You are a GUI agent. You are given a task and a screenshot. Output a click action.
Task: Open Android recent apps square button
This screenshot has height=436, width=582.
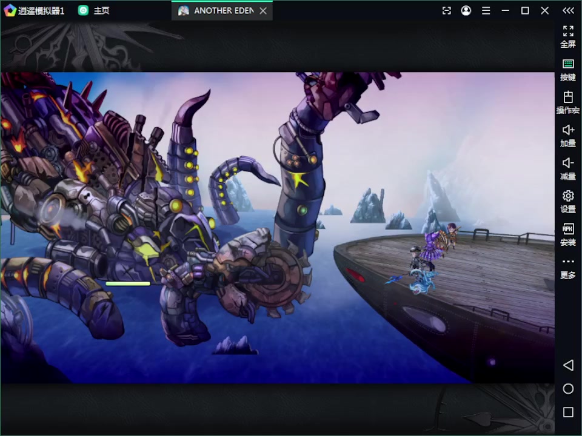(568, 412)
